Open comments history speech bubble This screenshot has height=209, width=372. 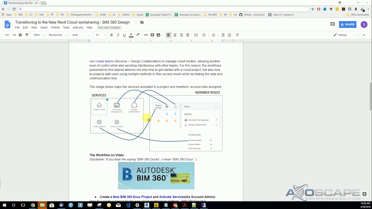(x=332, y=24)
